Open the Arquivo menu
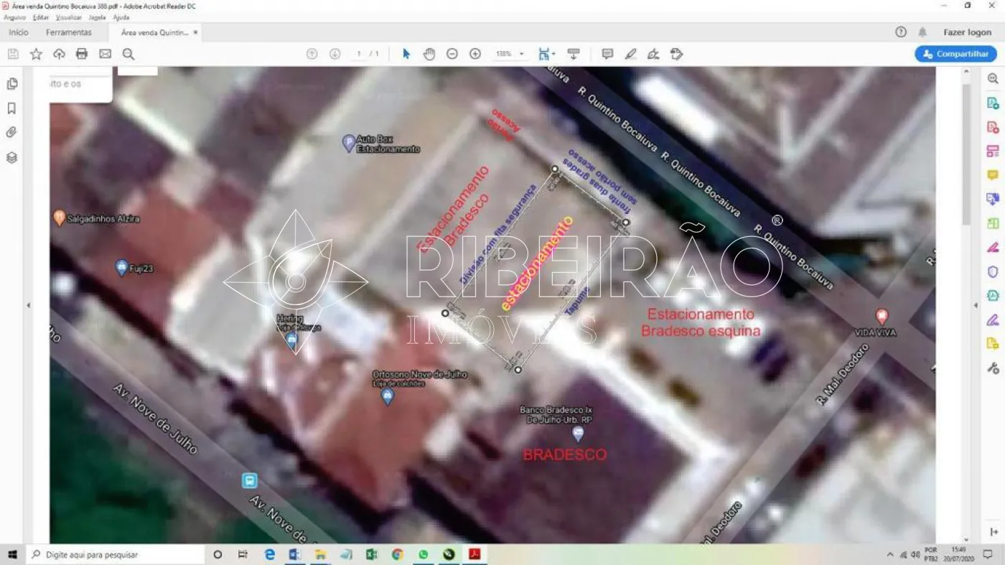The width and height of the screenshot is (1005, 565). [14, 17]
